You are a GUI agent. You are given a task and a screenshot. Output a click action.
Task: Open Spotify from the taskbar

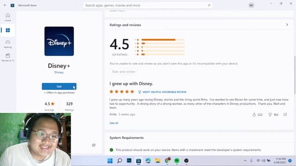pyautogui.click(x=177, y=161)
